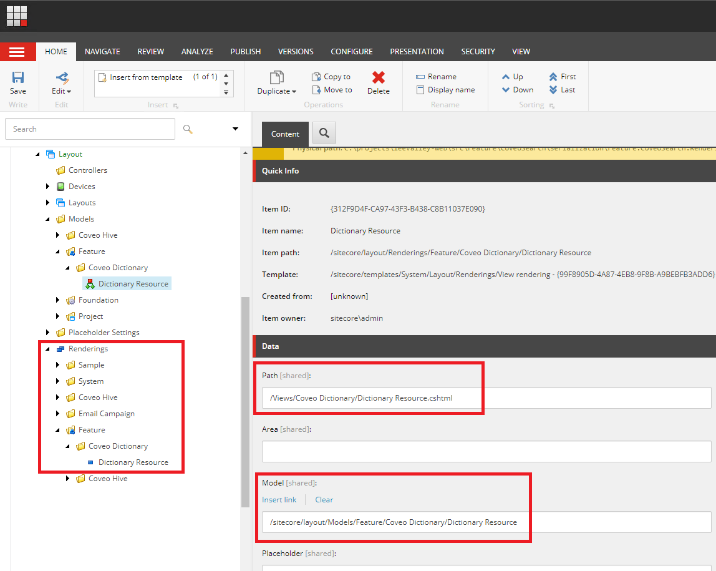The height and width of the screenshot is (571, 716).
Task: Step insert options list up arrow
Action: [226, 76]
